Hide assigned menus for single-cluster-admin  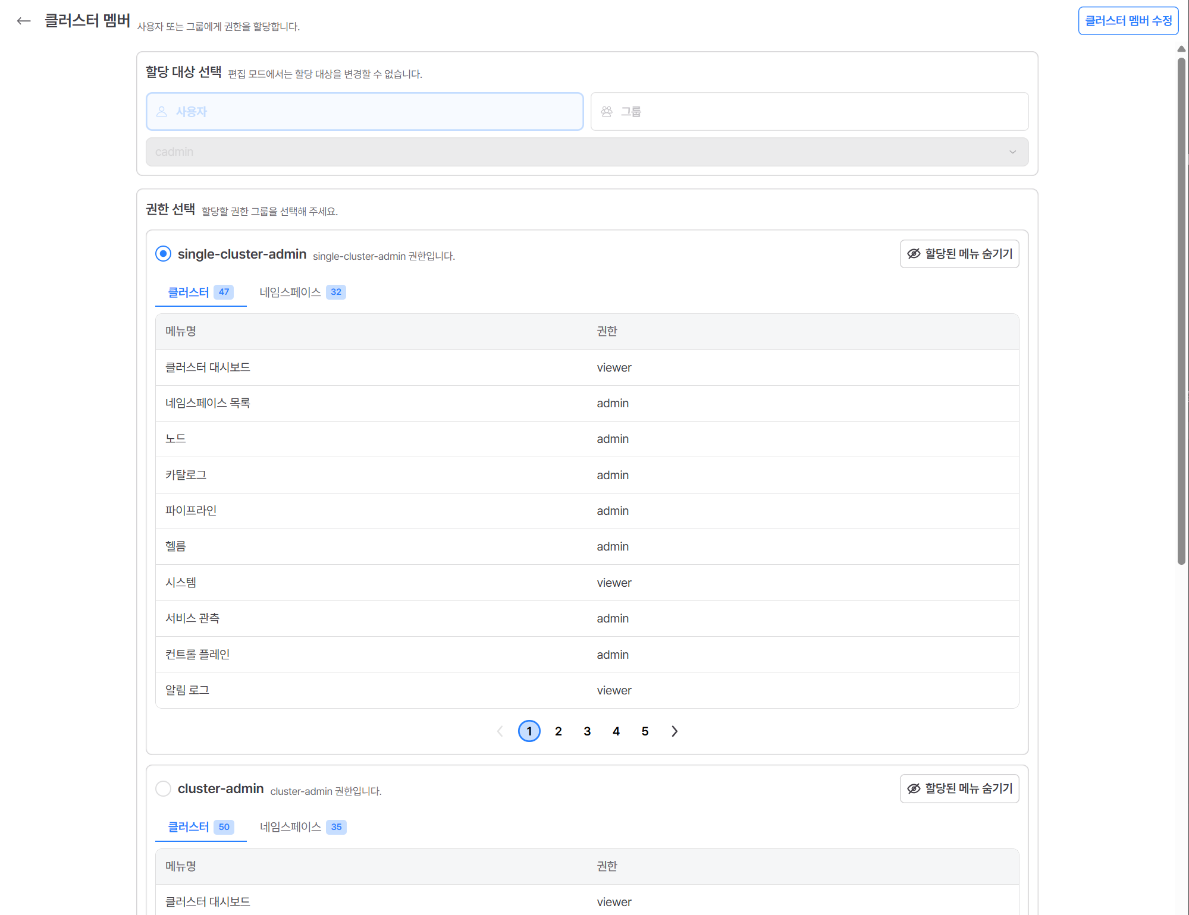point(959,254)
